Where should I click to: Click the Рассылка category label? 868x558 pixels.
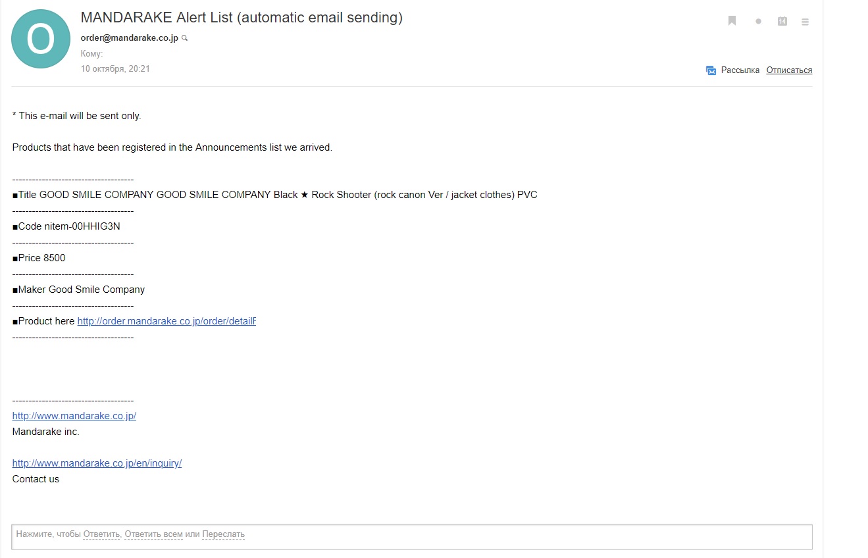pyautogui.click(x=740, y=70)
